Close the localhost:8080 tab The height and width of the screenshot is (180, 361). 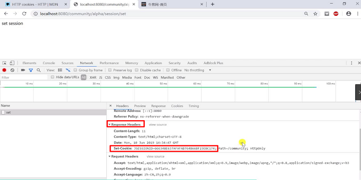tap(134, 4)
